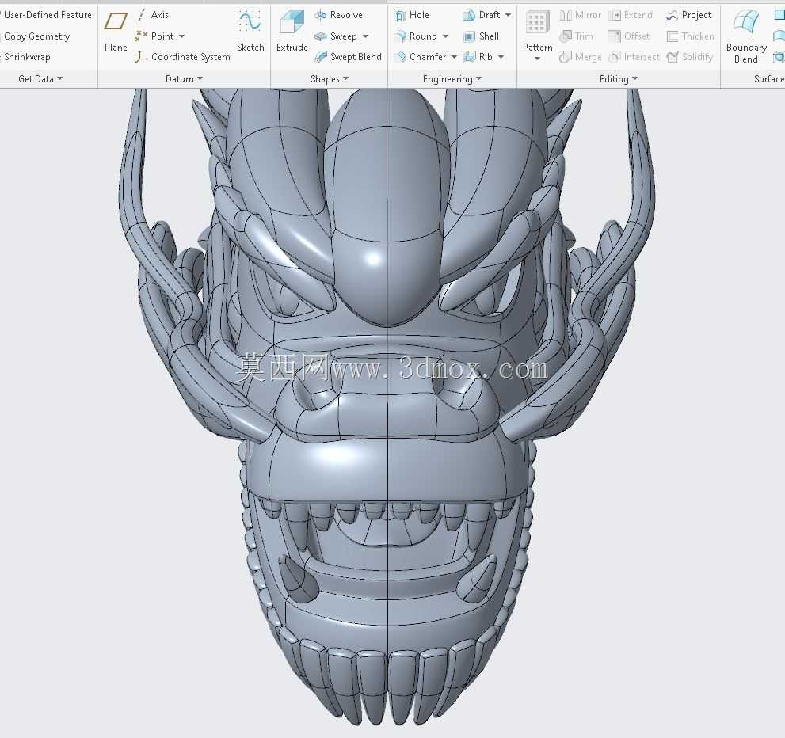Select the Trim tool
This screenshot has height=738, width=785.
[x=576, y=36]
